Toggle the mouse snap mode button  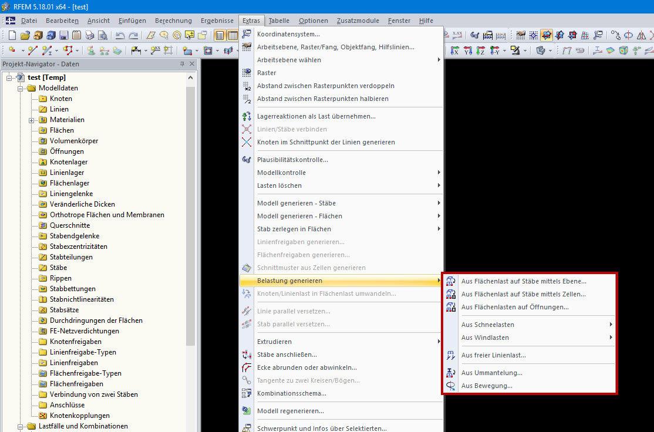(x=520, y=35)
